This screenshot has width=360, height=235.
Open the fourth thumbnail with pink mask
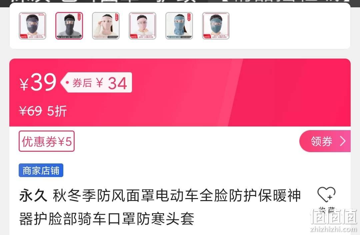pos(143,26)
